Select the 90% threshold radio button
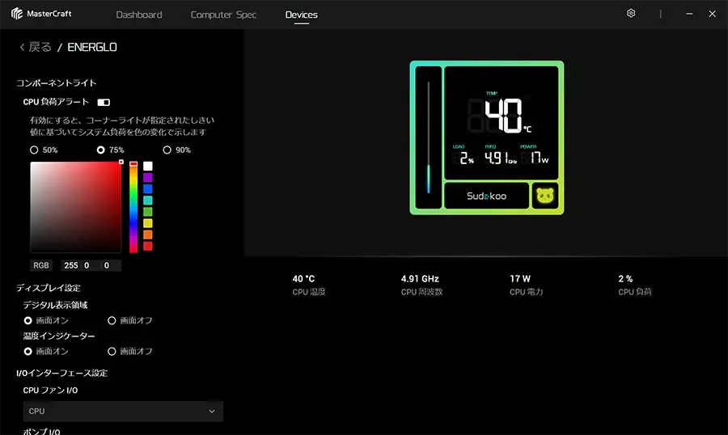Screen dimensions: 728x435 pyautogui.click(x=167, y=150)
